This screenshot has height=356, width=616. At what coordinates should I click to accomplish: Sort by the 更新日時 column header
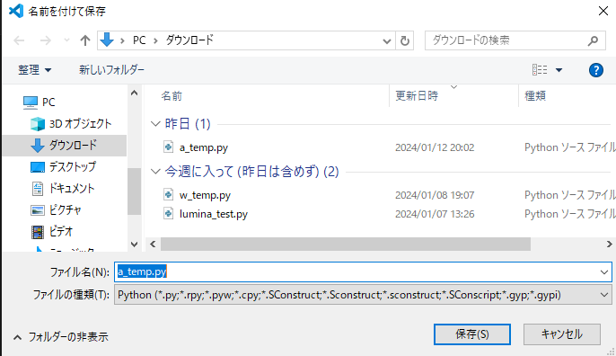pyautogui.click(x=417, y=95)
